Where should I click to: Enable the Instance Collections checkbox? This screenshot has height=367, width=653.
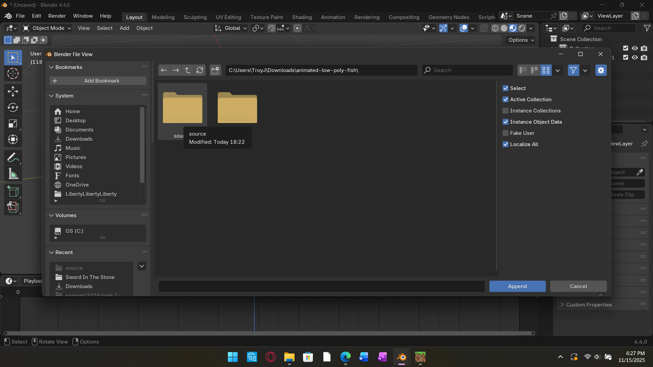click(506, 111)
